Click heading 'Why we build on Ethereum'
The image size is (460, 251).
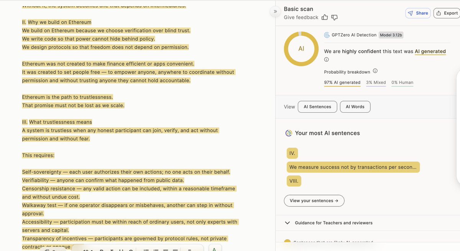click(x=59, y=22)
